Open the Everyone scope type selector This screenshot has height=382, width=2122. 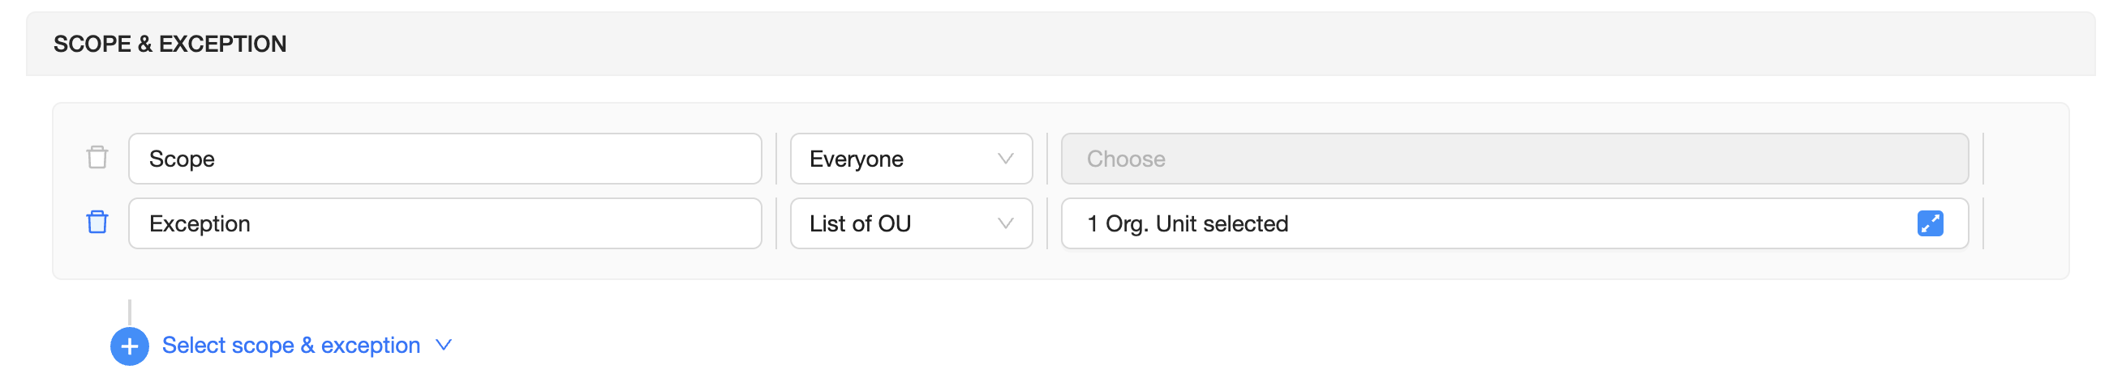click(x=910, y=159)
